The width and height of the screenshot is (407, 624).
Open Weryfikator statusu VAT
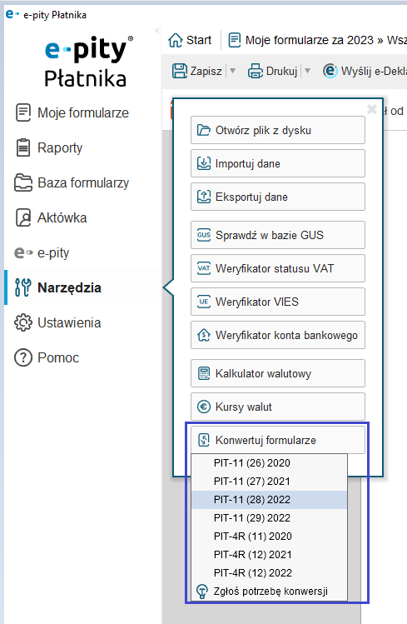(278, 268)
